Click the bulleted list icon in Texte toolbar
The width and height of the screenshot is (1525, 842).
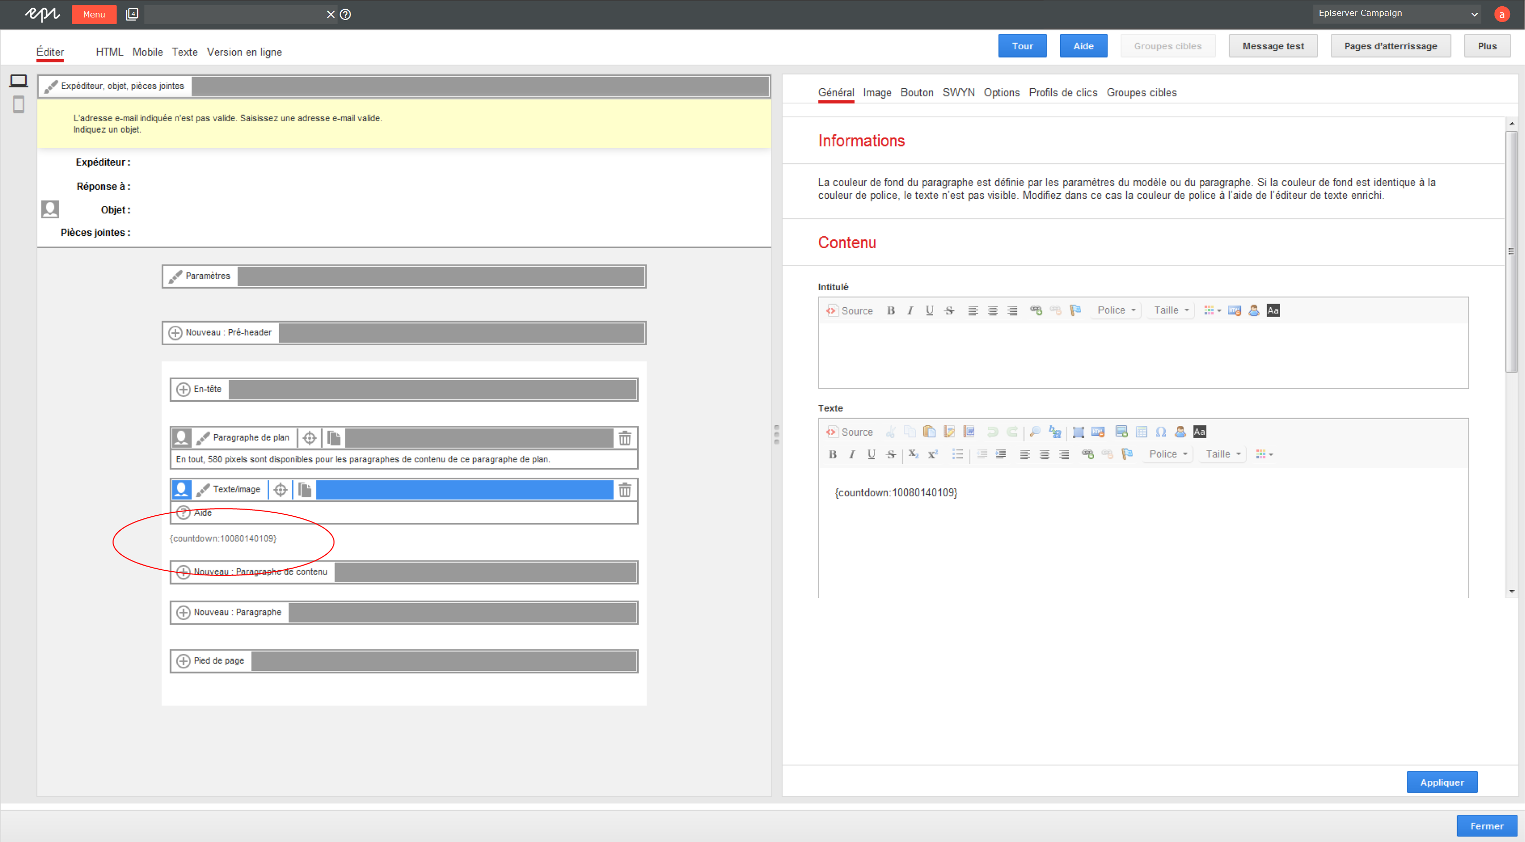click(957, 455)
